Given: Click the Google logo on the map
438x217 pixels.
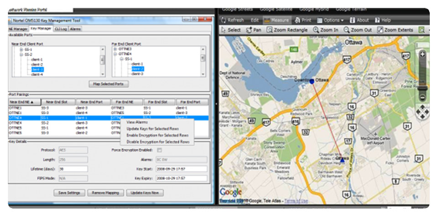Looking at the screenshot, I should click(x=231, y=192).
